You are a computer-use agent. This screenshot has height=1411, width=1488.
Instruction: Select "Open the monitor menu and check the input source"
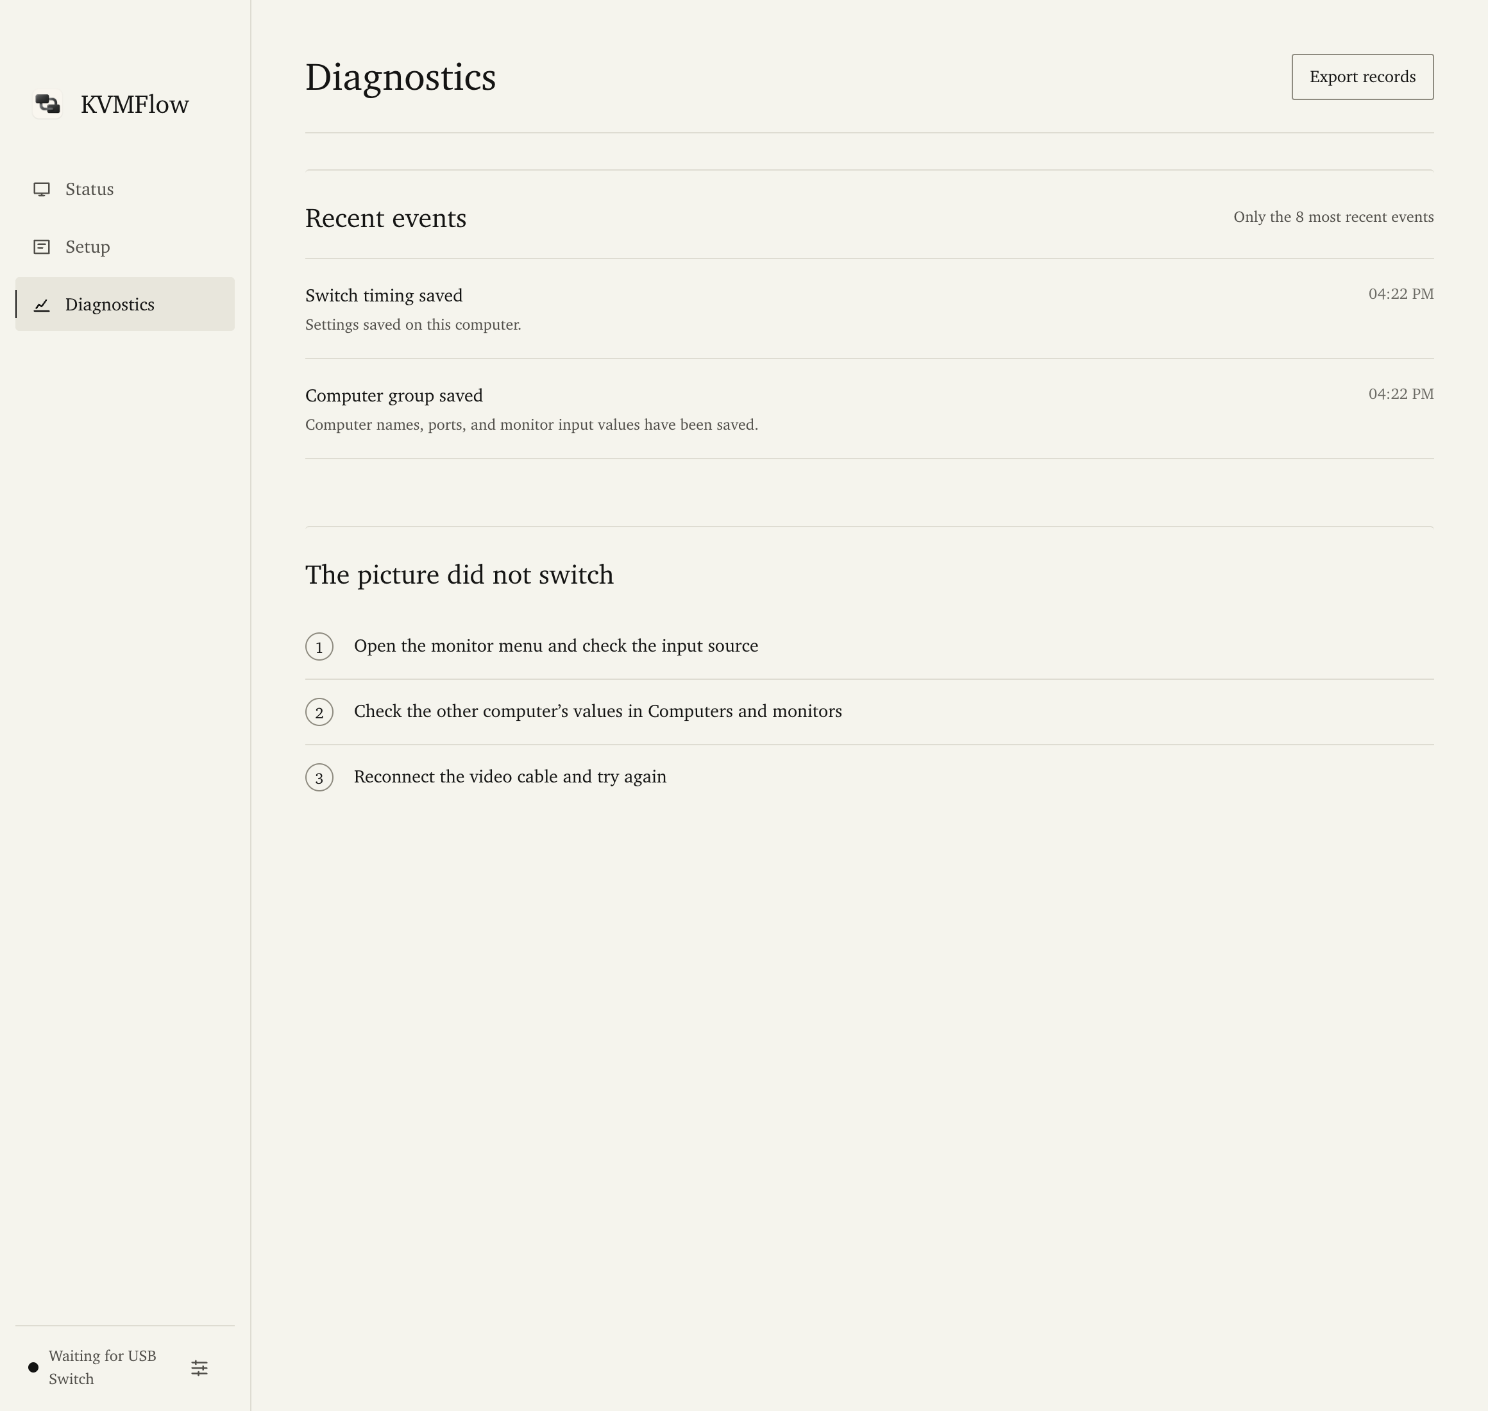pyautogui.click(x=556, y=646)
